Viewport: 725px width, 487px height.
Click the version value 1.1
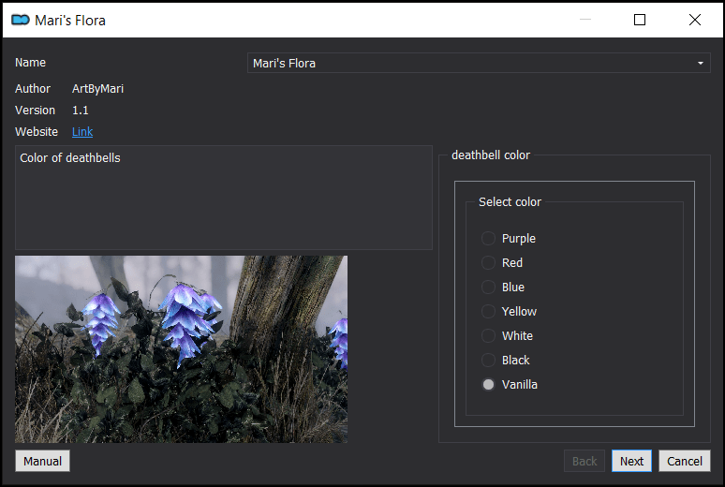point(80,111)
